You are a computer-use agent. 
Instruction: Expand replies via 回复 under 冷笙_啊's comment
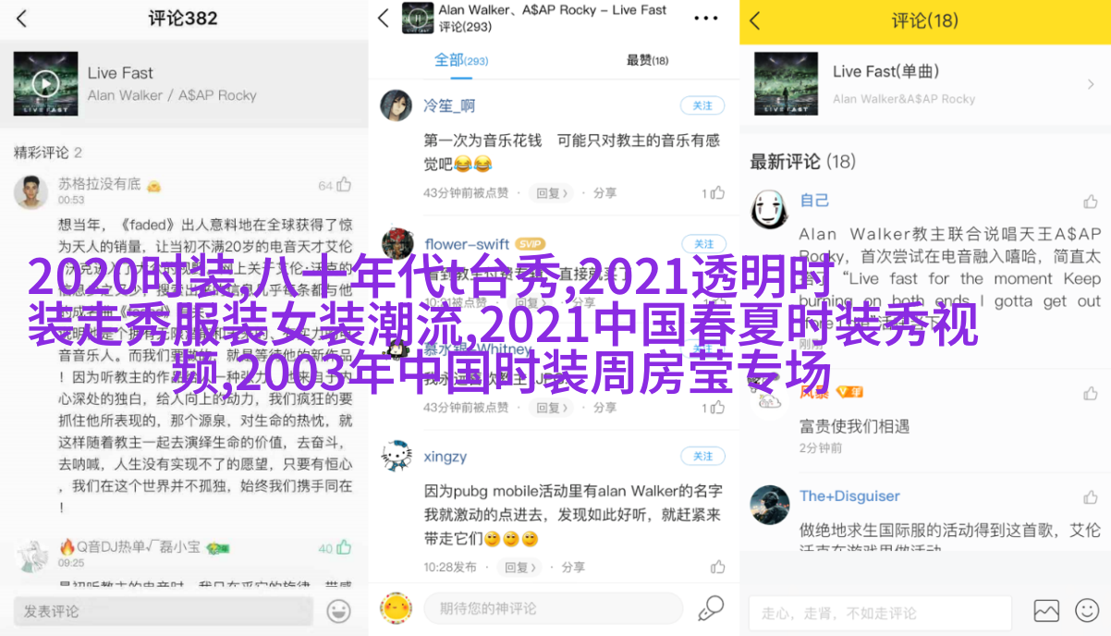[552, 193]
